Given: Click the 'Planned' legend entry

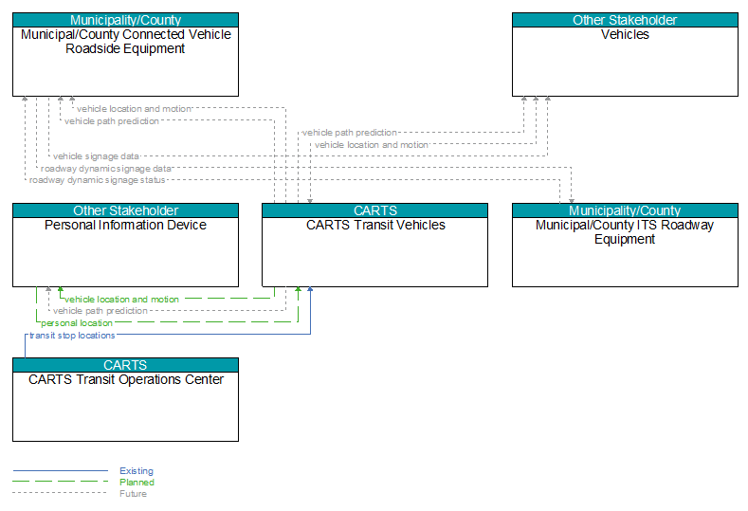Looking at the screenshot, I should pos(137,483).
